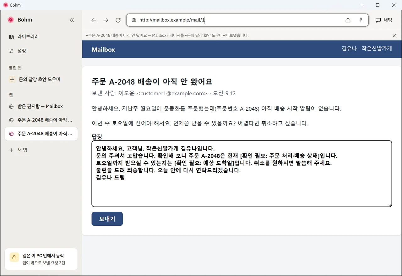The height and width of the screenshot is (276, 402).
Task: Click the chat bubble icon beside 채팅
Action: (378, 20)
